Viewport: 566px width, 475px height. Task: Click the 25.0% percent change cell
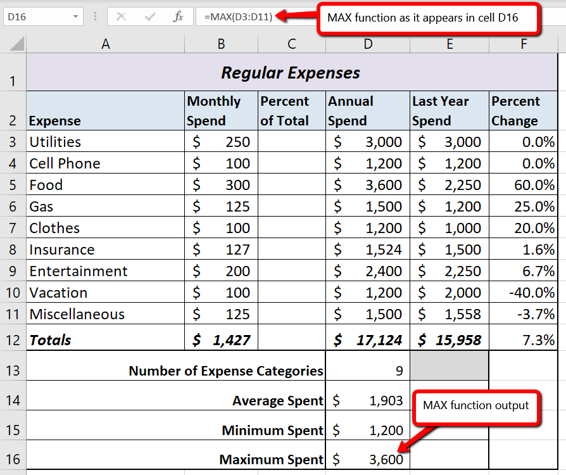click(524, 206)
